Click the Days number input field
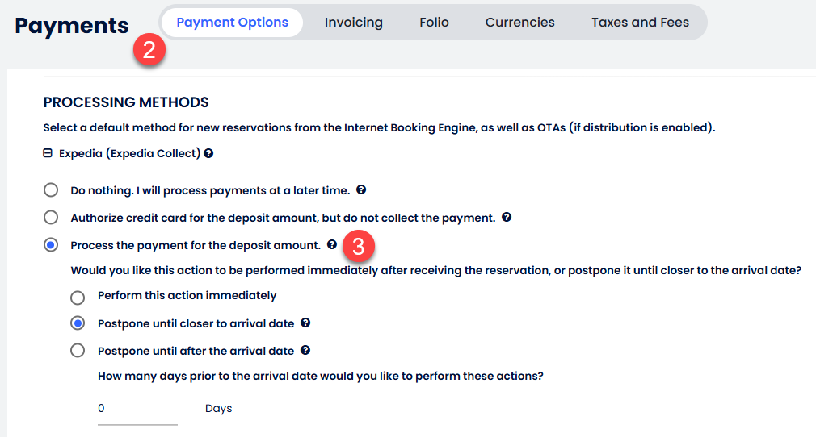The width and height of the screenshot is (816, 437). 137,409
